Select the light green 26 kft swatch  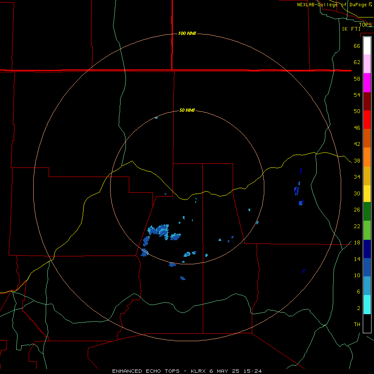point(367,230)
